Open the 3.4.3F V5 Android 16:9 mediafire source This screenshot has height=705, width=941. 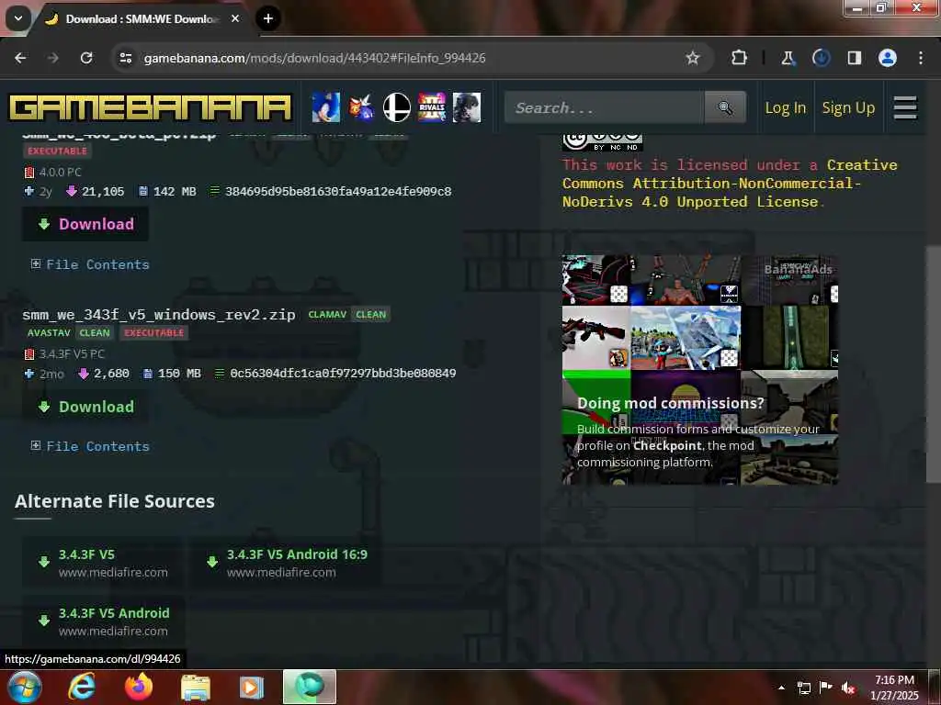tap(286, 563)
